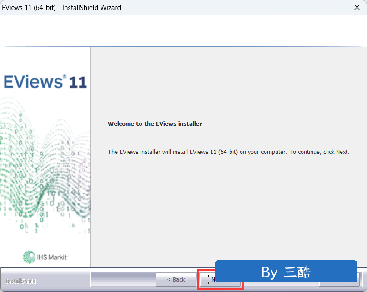Viewport: 367px width, 292px height.
Task: Click the "EViews 11 (64-bit) - InstallShield Wizard" title
Action: click(61, 8)
